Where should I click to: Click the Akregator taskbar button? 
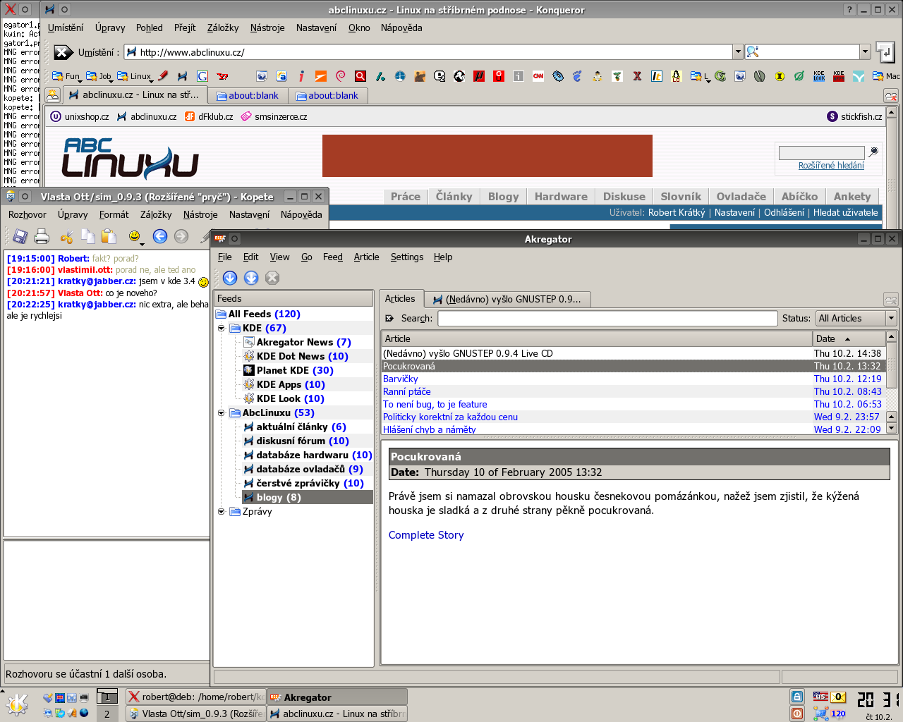pyautogui.click(x=337, y=697)
